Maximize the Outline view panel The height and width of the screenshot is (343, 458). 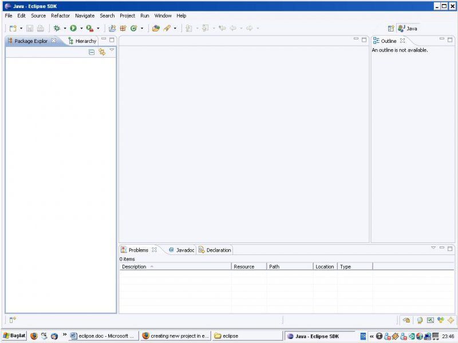click(x=450, y=40)
